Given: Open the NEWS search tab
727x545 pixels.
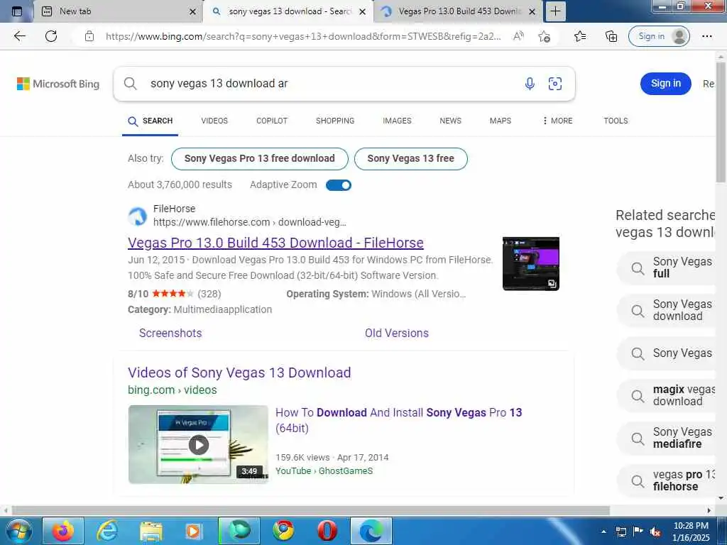Looking at the screenshot, I should point(450,121).
